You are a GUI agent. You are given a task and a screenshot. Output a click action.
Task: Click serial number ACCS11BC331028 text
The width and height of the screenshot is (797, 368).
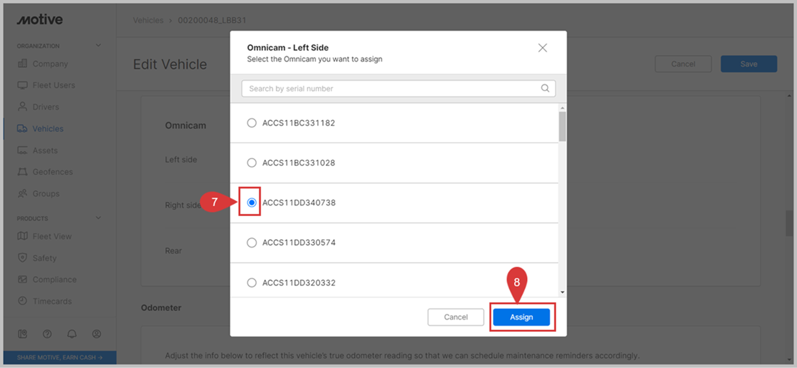(x=298, y=163)
